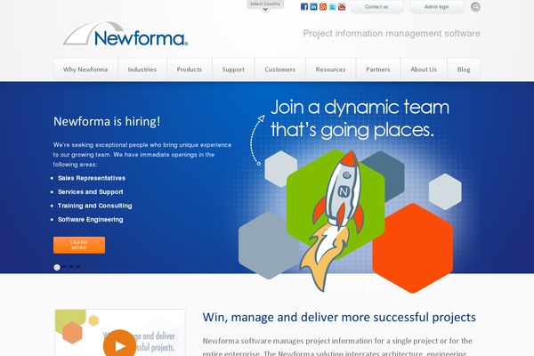Open the Products menu
The height and width of the screenshot is (356, 534).
point(190,69)
